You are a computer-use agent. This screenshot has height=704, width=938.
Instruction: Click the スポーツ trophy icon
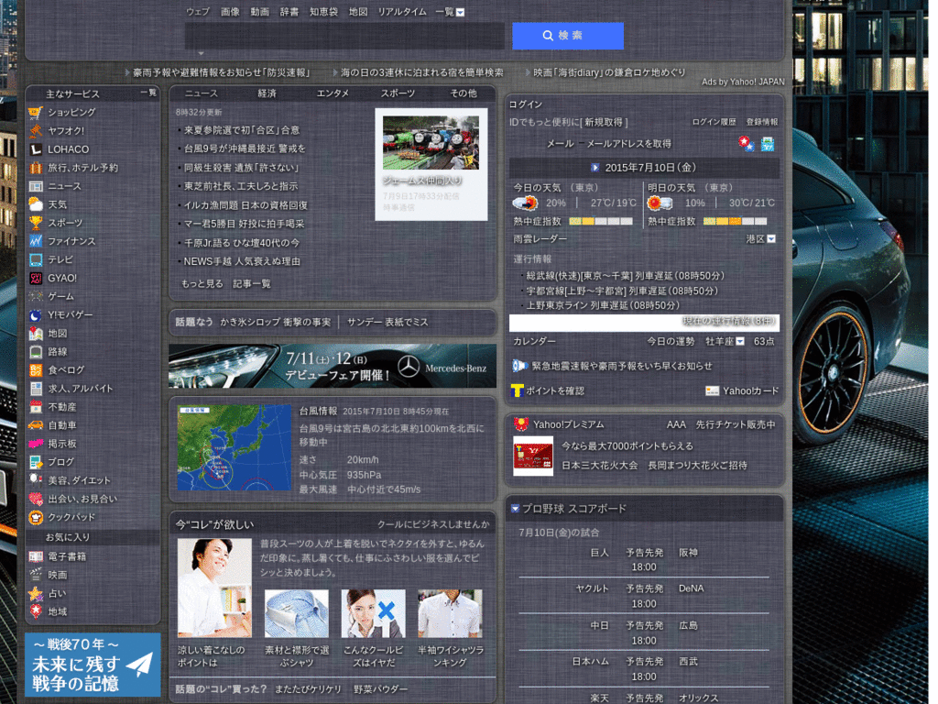tap(36, 224)
